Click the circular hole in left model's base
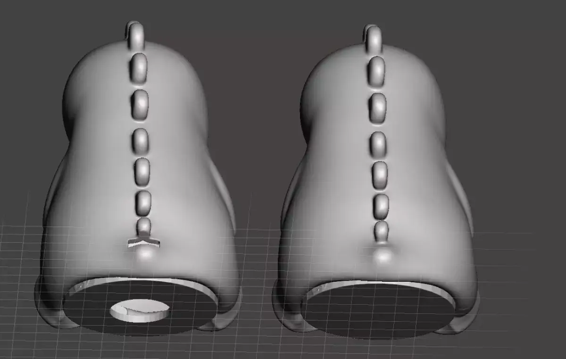This screenshot has height=359, width=566. 140,310
